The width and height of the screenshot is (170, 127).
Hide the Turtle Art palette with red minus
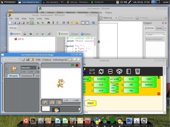159,94
